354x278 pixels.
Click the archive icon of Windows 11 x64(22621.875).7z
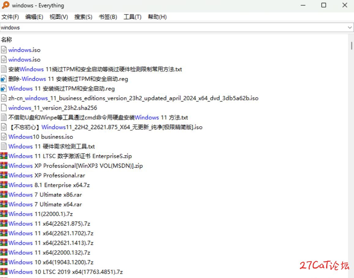pos(4,223)
